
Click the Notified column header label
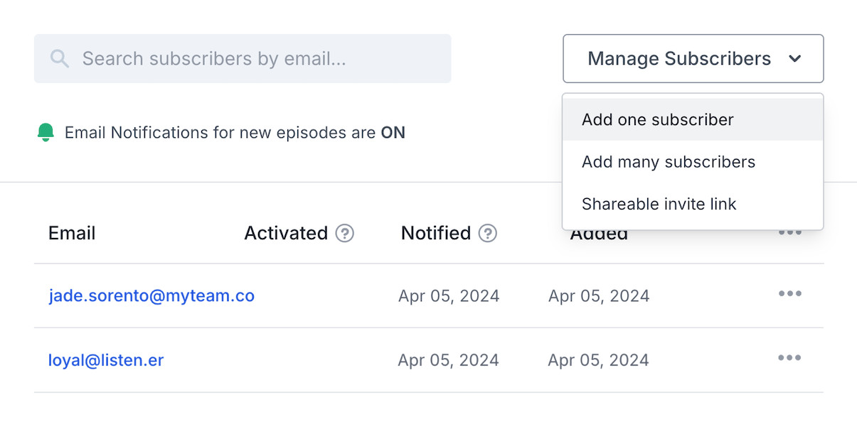[x=436, y=233]
